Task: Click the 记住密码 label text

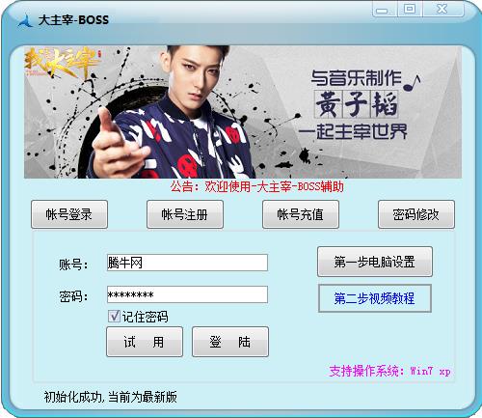Action: coord(146,317)
